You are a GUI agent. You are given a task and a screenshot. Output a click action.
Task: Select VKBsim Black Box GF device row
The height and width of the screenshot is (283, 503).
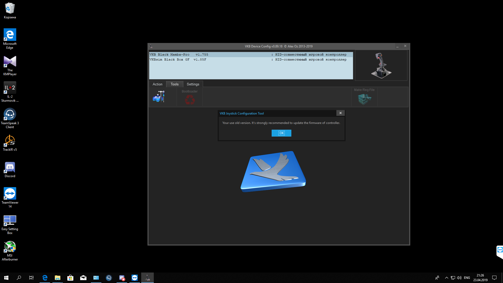click(251, 59)
